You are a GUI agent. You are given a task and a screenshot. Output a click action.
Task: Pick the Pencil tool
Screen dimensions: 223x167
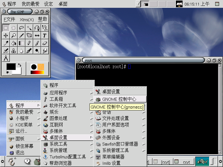[x=29, y=43]
